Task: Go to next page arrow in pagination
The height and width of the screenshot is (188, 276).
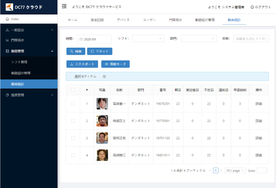Action: [x=221, y=171]
